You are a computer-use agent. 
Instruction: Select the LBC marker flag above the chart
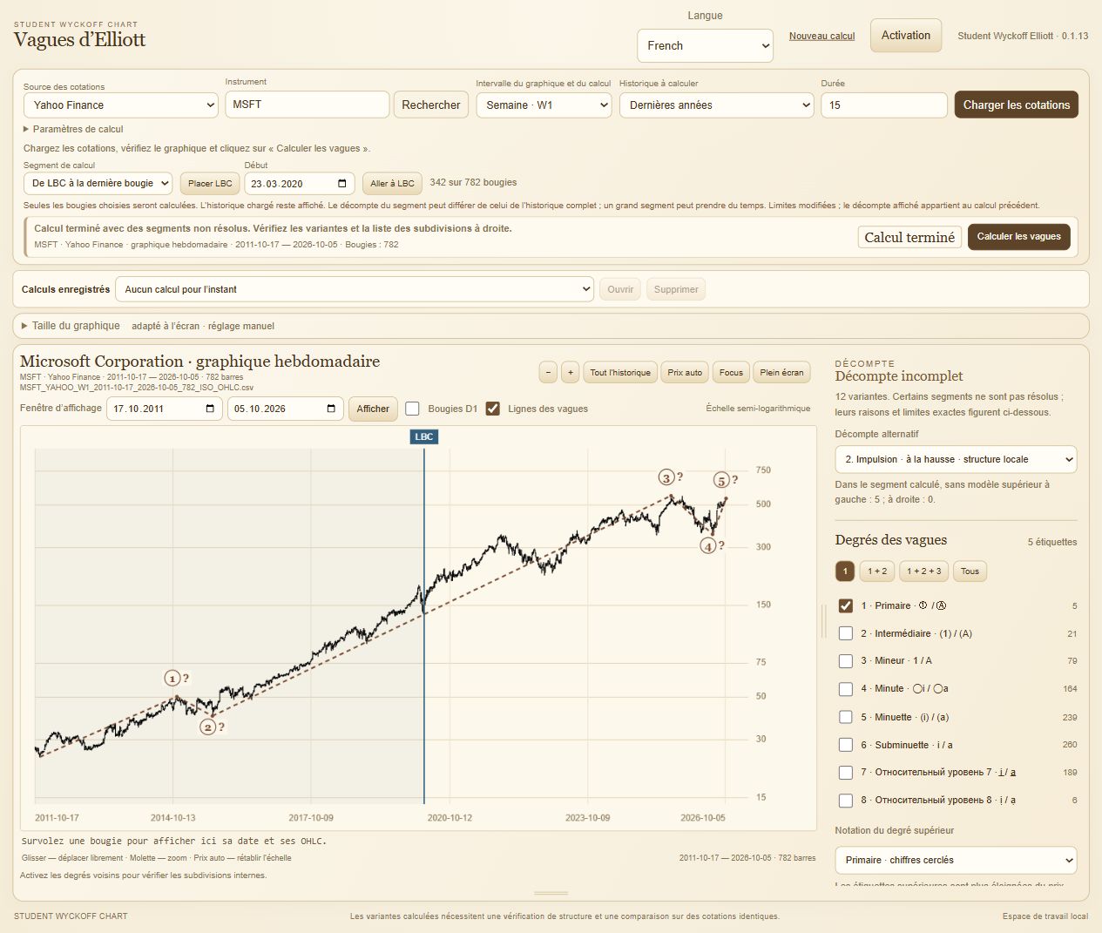(x=424, y=436)
